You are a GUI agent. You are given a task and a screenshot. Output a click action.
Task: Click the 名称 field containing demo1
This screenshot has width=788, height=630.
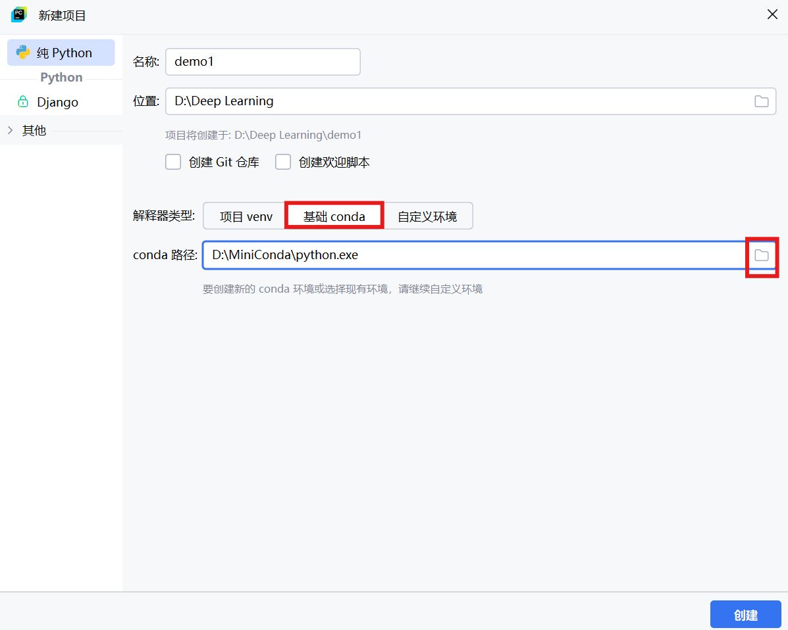point(263,62)
